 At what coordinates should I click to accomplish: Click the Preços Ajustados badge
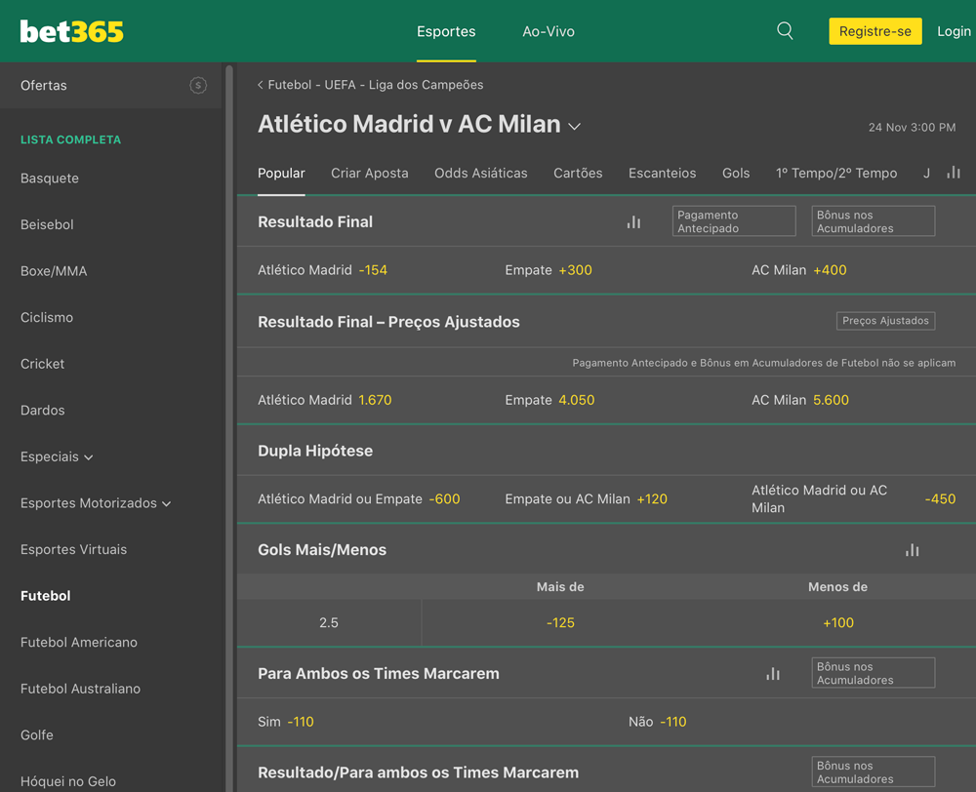[886, 321]
